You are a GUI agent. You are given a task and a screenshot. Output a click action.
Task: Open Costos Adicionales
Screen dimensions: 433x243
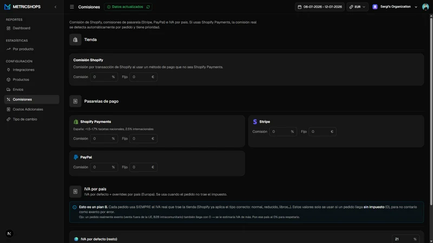31,110
